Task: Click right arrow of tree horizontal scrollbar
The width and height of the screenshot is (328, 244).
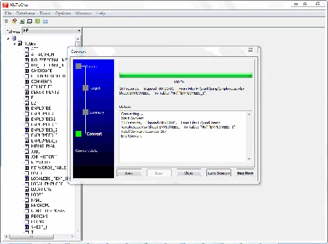Action: [x=72, y=236]
